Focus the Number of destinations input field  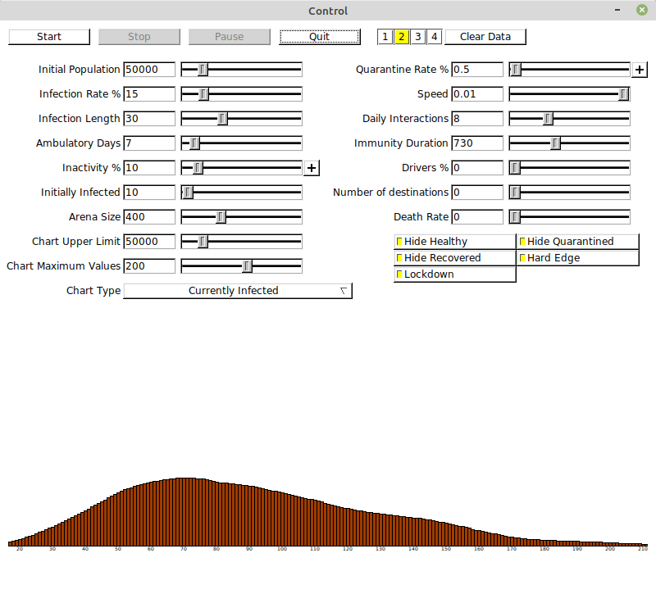(x=477, y=193)
